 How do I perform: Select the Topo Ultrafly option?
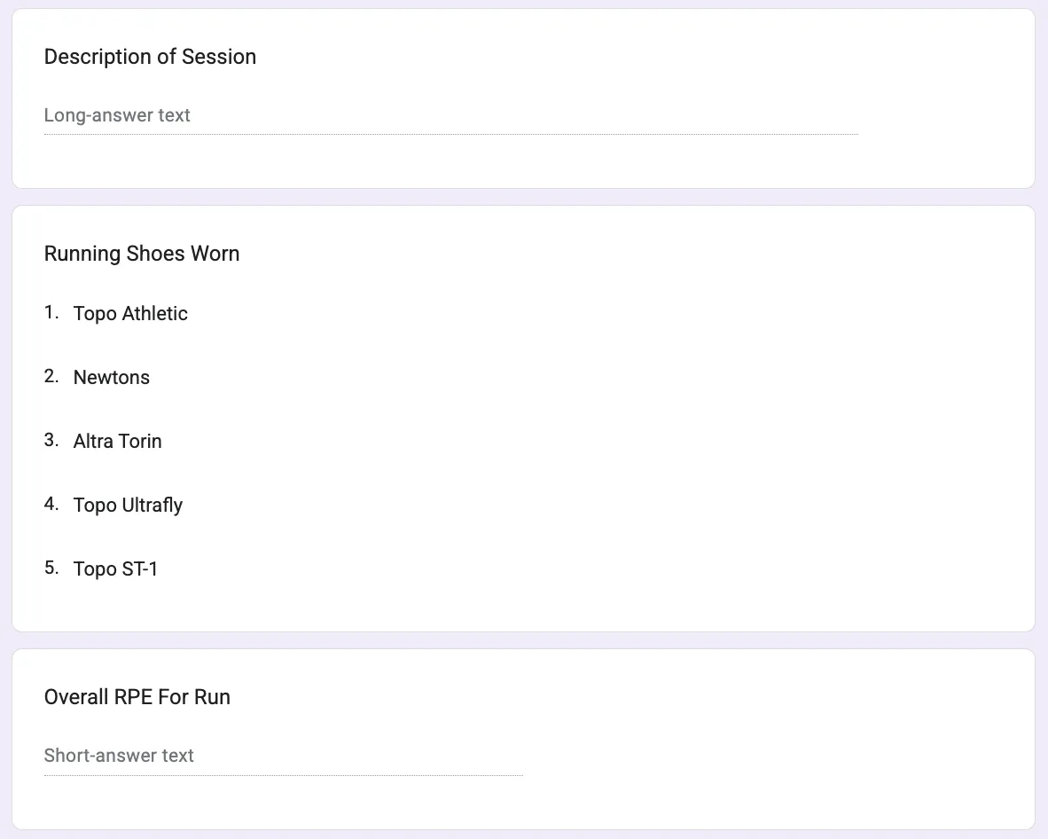point(128,505)
